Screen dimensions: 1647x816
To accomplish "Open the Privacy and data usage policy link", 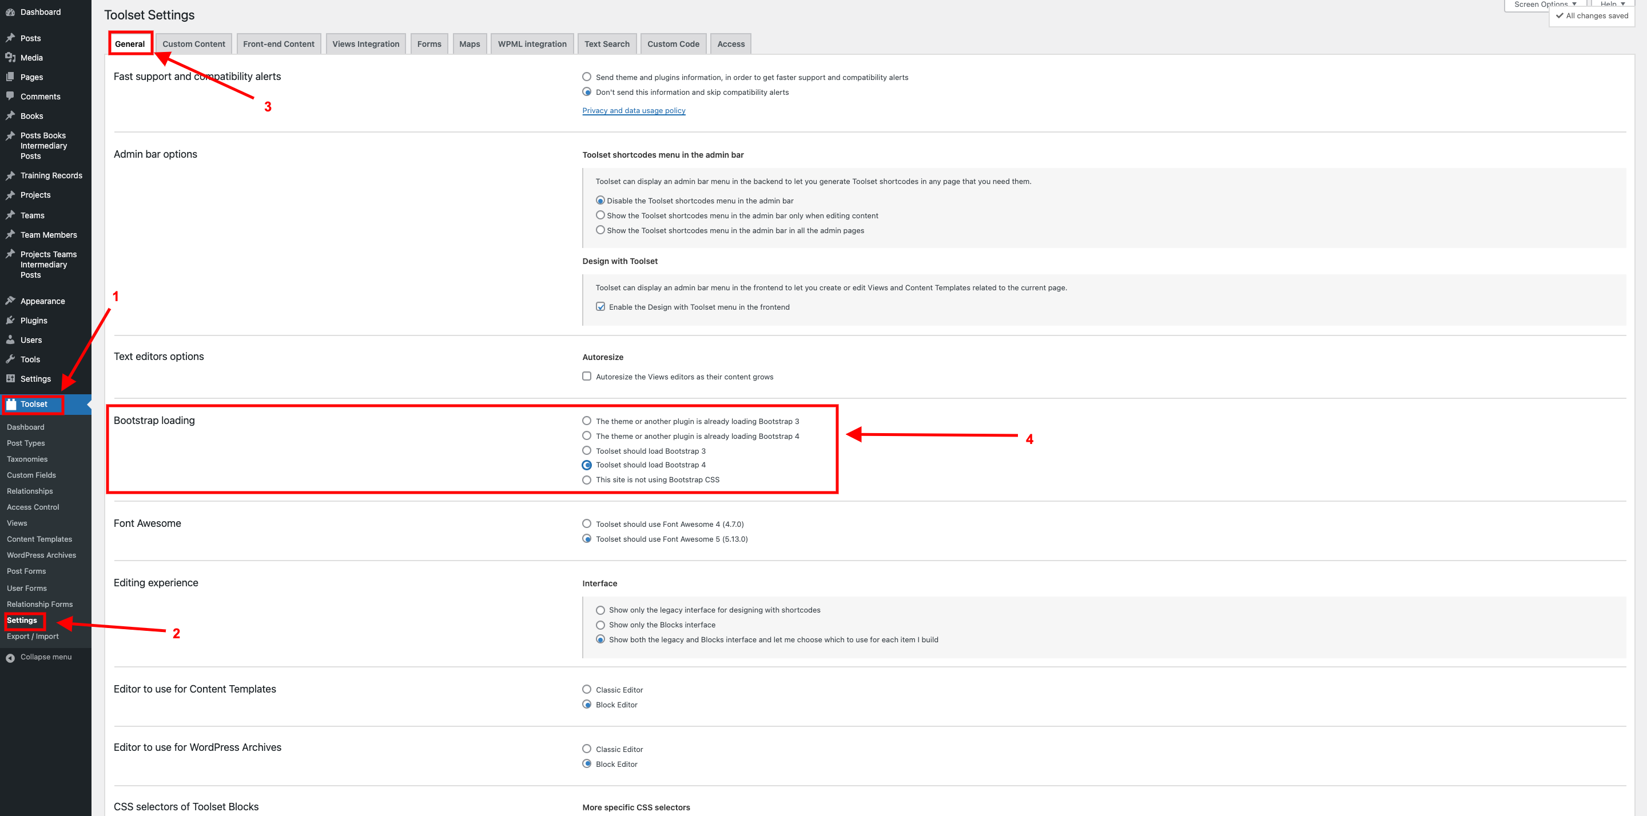I will (x=634, y=110).
